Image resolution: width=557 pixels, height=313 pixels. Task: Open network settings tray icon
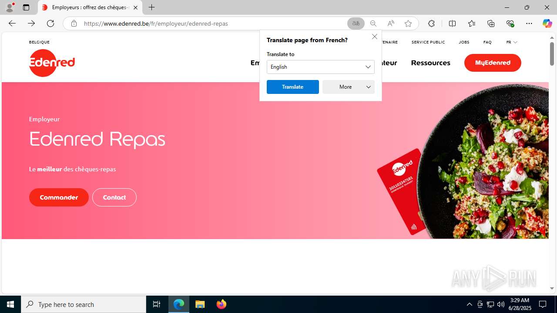(490, 304)
